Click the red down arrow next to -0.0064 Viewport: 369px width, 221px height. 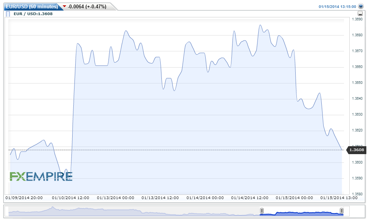[65, 6]
